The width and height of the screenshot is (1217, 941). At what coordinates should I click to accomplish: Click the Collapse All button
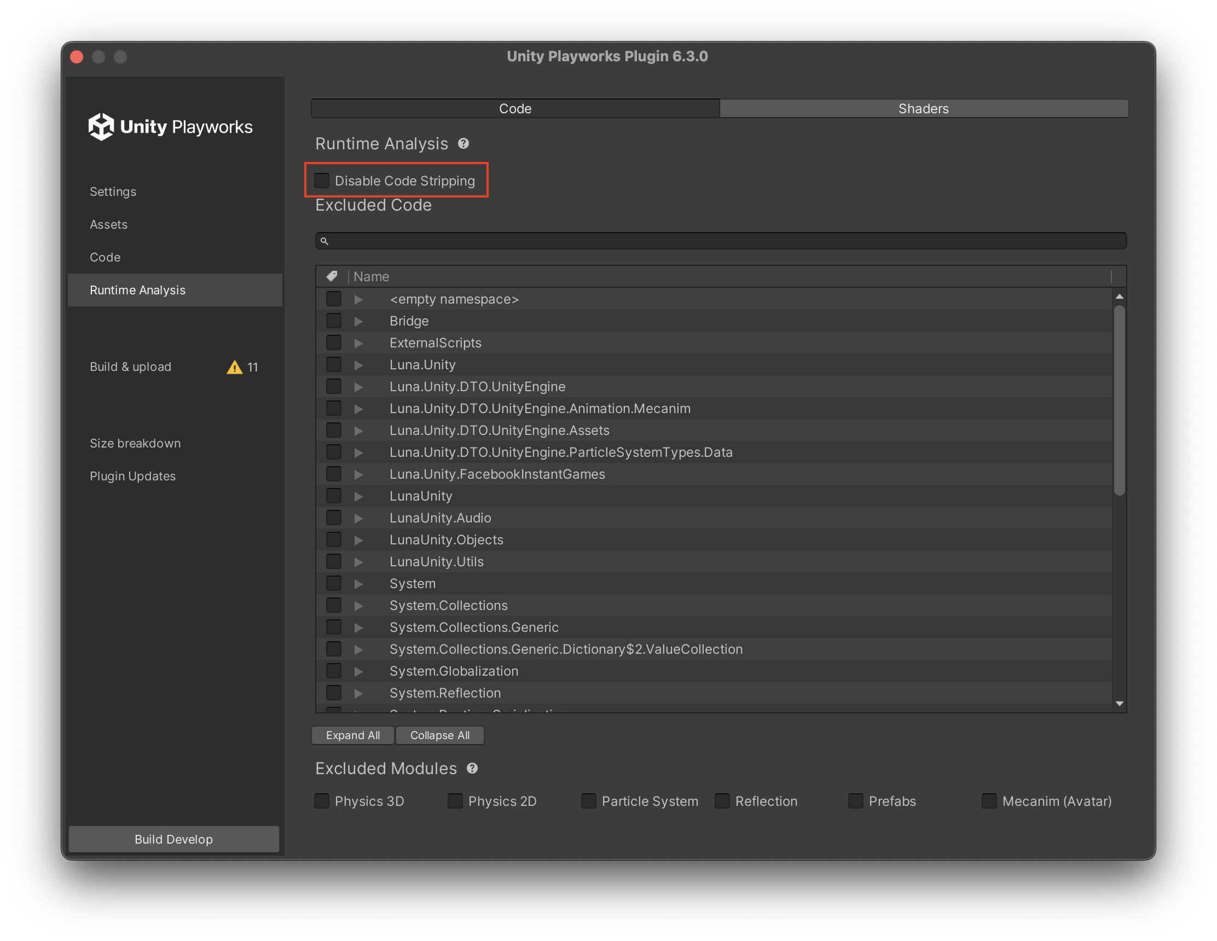[x=439, y=735]
